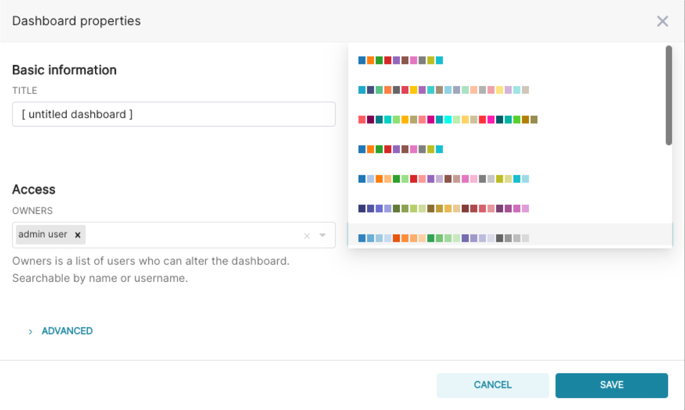This screenshot has width=685, height=410.
Task: Select ten-color palette below the coral-maroon palette
Action: (400, 149)
